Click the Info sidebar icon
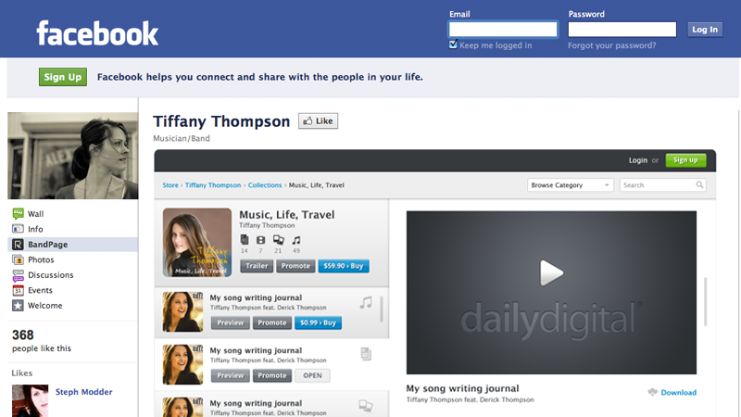741x417 pixels. click(18, 229)
